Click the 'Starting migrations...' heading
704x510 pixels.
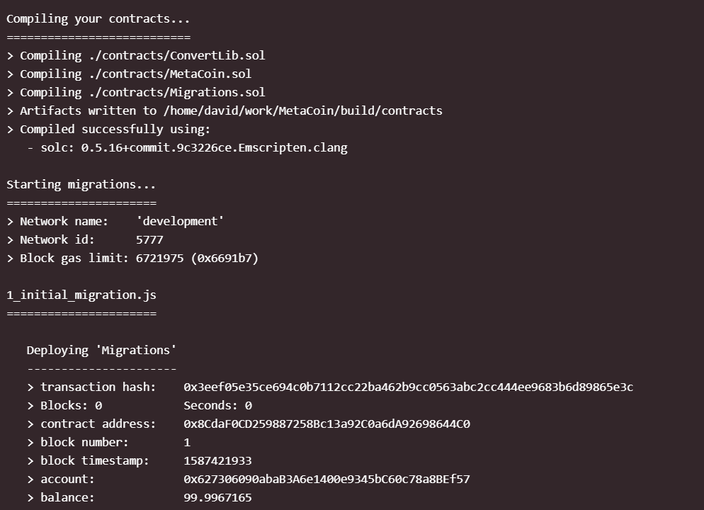coord(81,184)
